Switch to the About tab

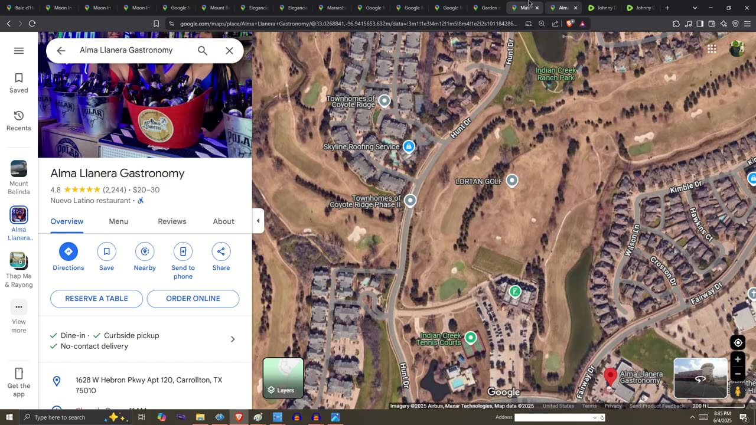(223, 221)
